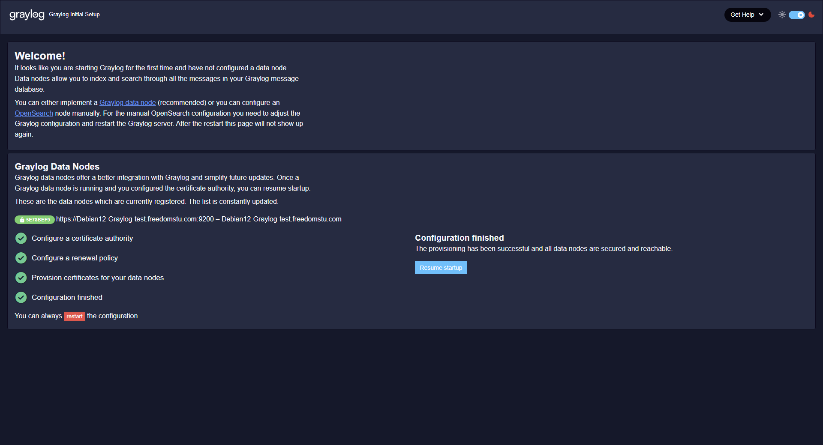Select the Configuration finished step in the list
Screen dimensions: 823x445
tap(67, 298)
